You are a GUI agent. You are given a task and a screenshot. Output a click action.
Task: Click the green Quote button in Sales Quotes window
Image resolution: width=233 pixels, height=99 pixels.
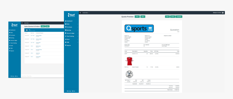pyautogui.click(x=43, y=26)
